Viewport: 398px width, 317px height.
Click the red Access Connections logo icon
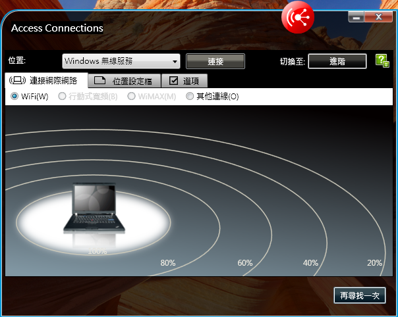297,17
